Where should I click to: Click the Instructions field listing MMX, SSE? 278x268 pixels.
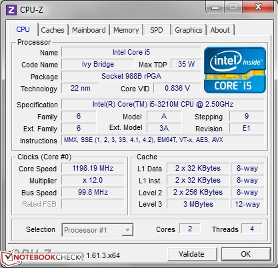(163, 140)
